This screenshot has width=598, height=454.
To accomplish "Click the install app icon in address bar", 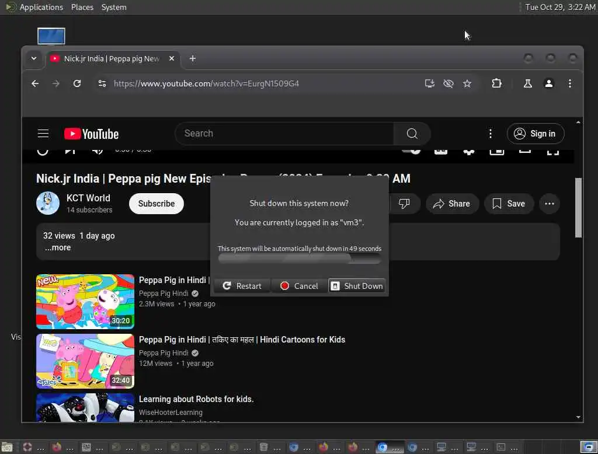I will pos(430,83).
